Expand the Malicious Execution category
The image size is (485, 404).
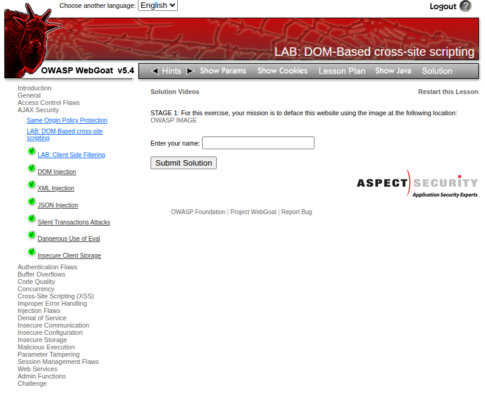(x=46, y=347)
